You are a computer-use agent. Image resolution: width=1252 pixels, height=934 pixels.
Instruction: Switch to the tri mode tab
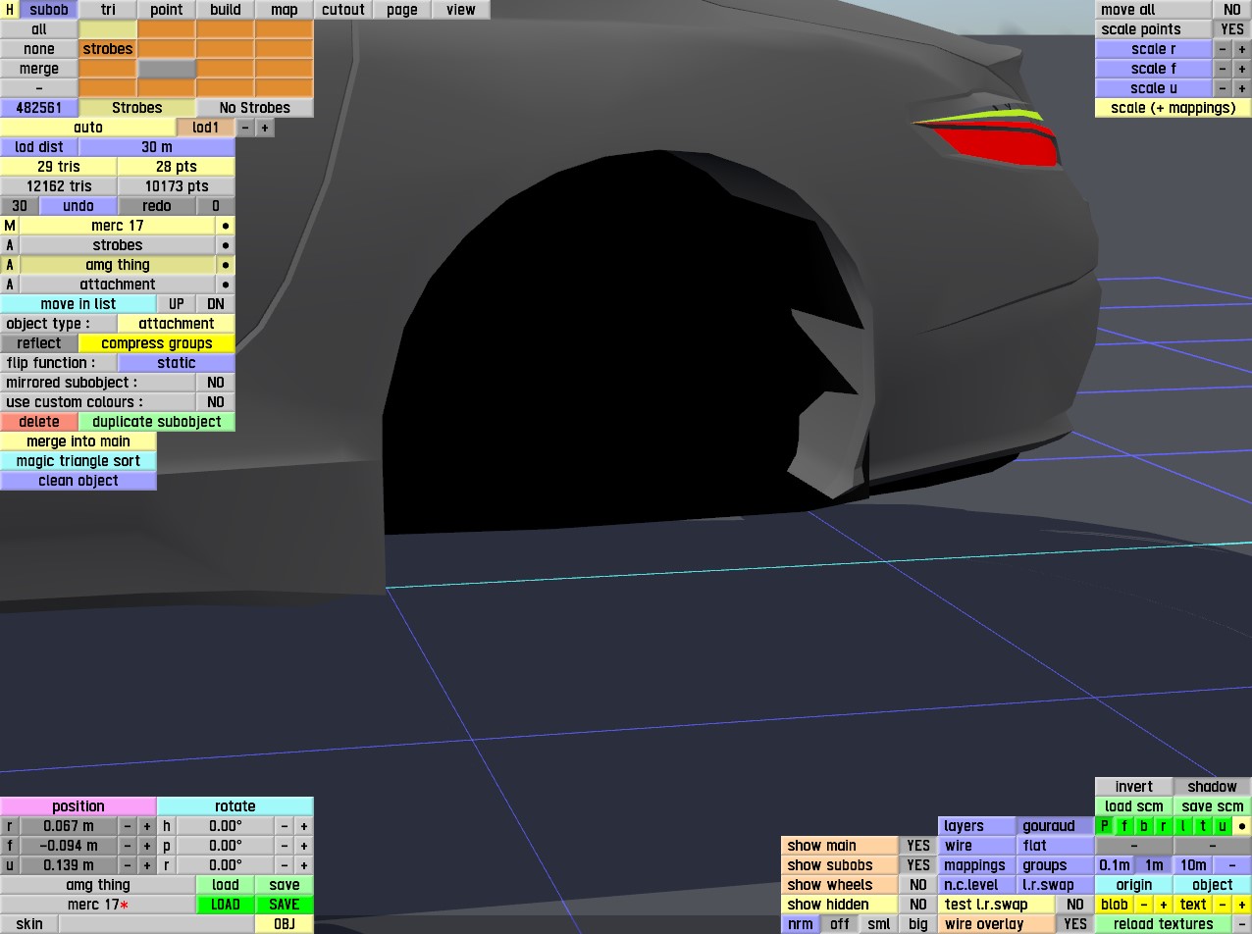(108, 10)
